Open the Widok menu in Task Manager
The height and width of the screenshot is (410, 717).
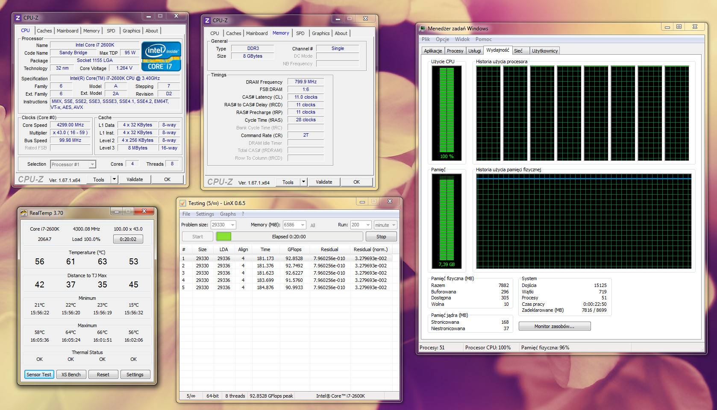click(462, 39)
